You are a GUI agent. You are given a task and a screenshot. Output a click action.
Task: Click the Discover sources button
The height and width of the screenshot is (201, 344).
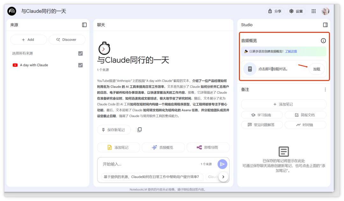67,40
